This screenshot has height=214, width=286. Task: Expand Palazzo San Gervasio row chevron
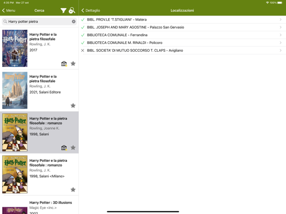[x=280, y=27]
